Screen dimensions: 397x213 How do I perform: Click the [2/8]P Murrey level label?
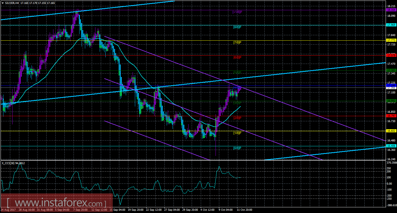tap(237, 118)
